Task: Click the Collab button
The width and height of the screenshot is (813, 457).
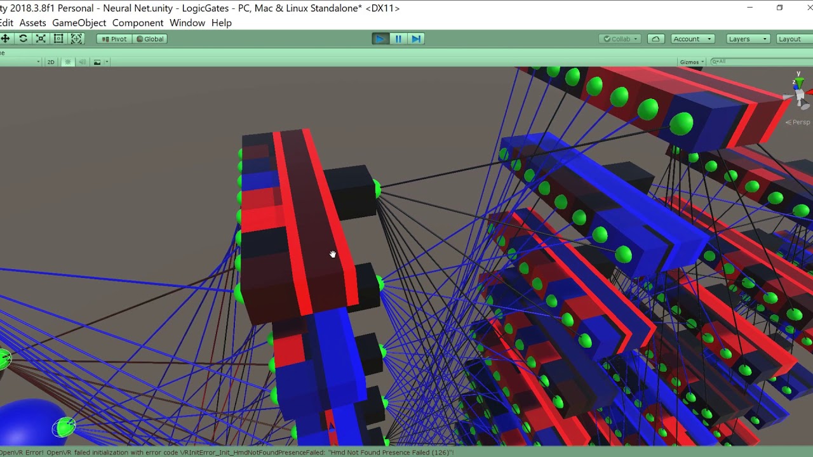Action: point(620,39)
